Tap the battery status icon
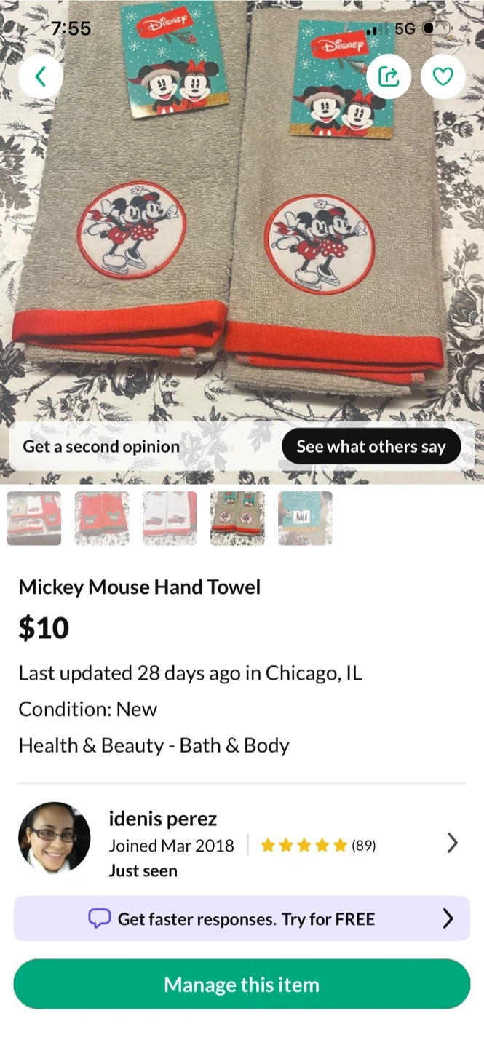This screenshot has height=1048, width=484. [x=437, y=28]
